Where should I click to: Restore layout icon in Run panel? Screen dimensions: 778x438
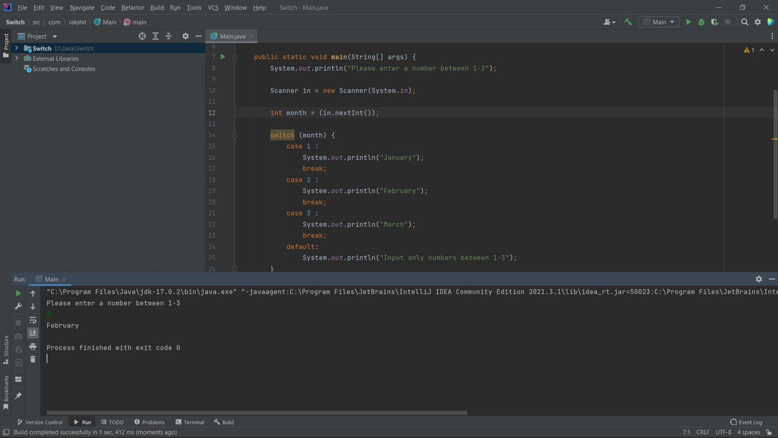18,379
